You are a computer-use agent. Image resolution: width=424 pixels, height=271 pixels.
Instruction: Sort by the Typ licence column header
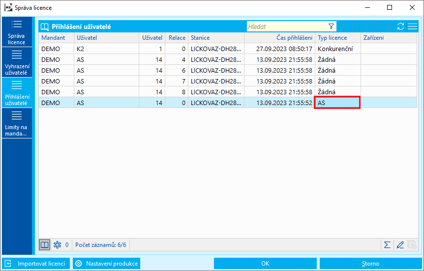(338, 38)
